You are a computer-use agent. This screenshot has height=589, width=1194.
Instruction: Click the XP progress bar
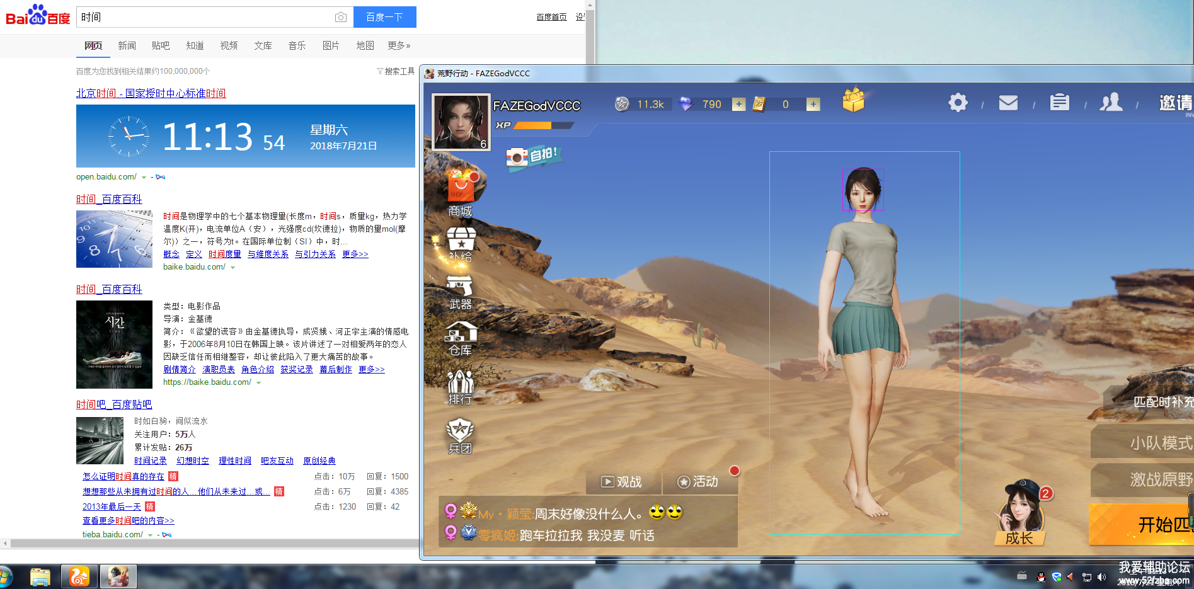click(543, 125)
